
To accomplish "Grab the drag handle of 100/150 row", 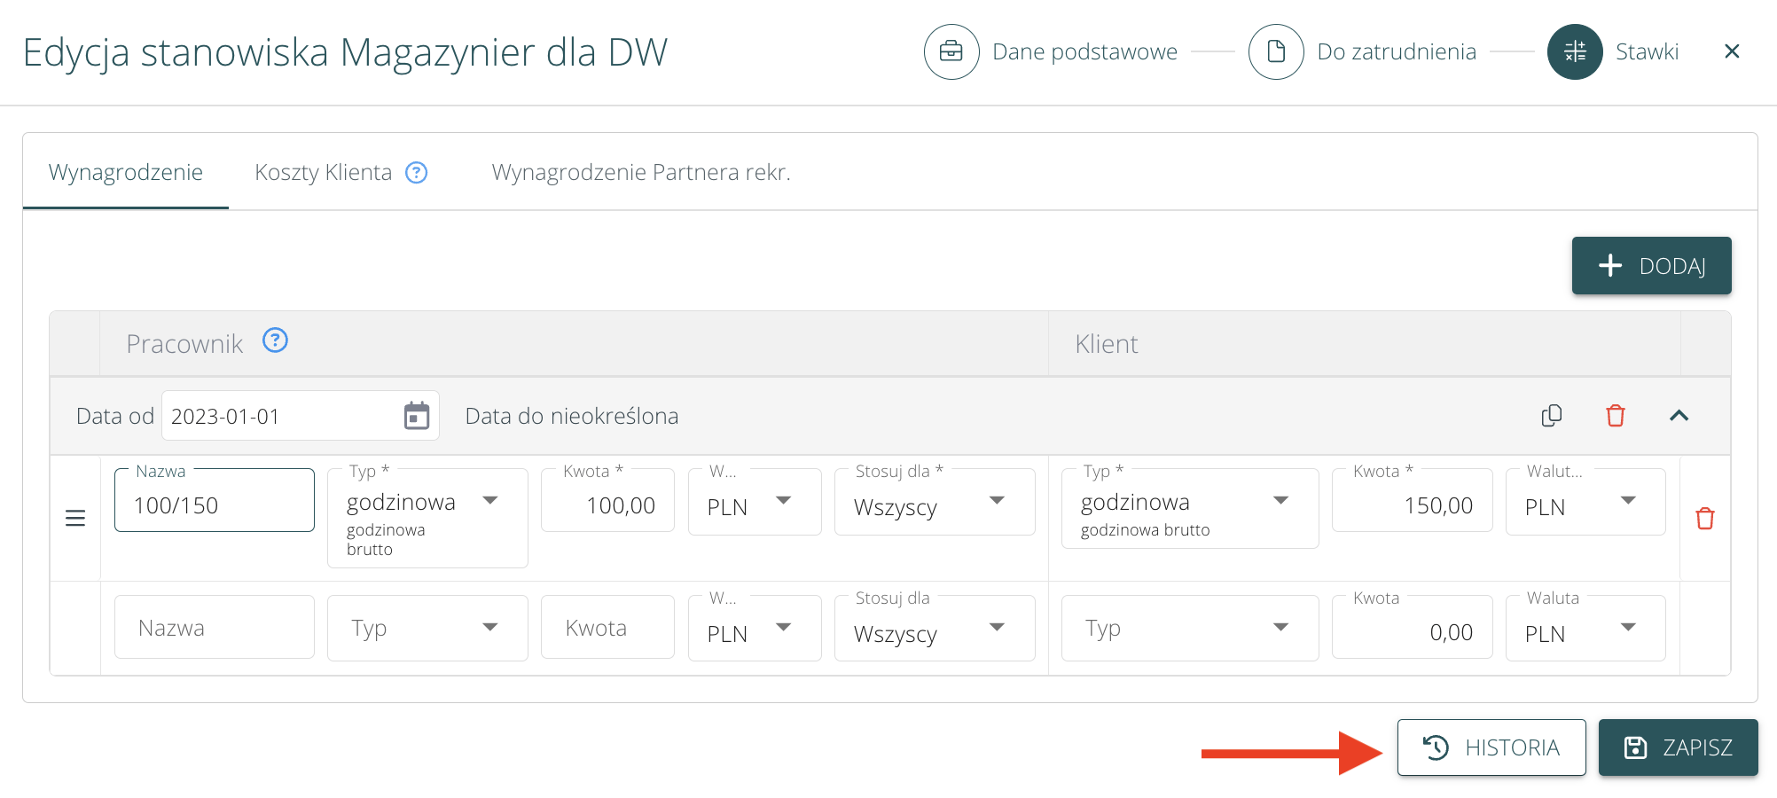I will click(75, 519).
